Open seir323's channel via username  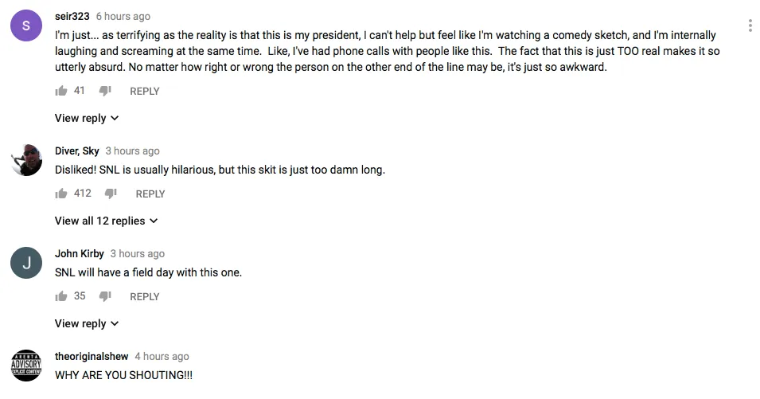(x=72, y=16)
